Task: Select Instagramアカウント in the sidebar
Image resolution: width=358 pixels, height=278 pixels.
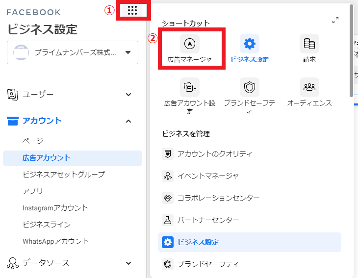Action: pyautogui.click(x=55, y=208)
